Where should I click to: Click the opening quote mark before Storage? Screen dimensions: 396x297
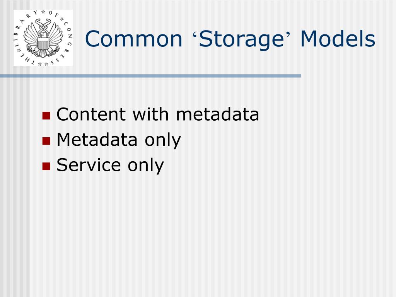click(x=195, y=34)
